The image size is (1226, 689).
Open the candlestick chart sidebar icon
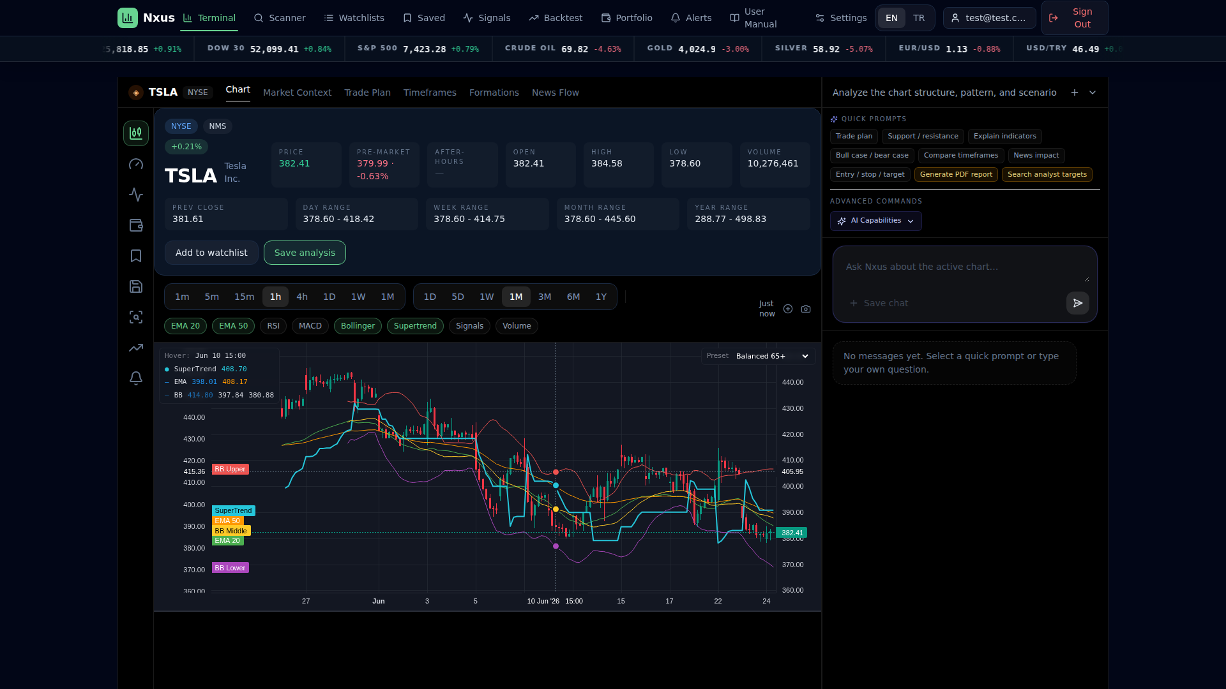(136, 133)
